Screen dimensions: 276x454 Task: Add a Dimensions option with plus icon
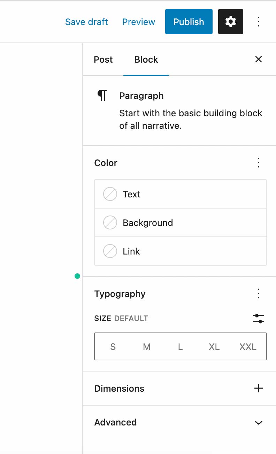[x=259, y=388]
